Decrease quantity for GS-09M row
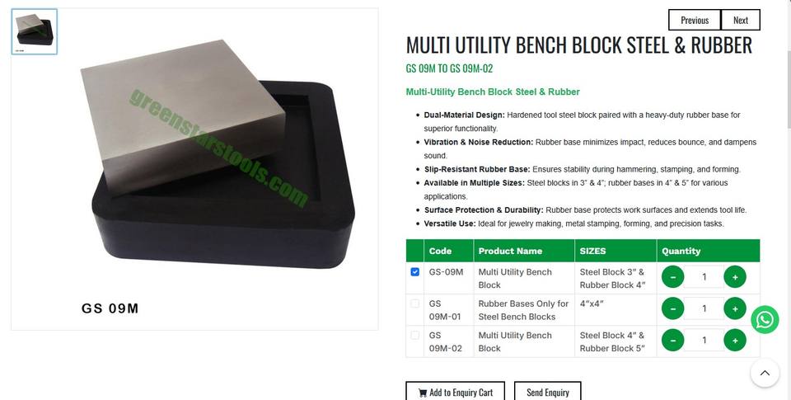 click(x=673, y=277)
